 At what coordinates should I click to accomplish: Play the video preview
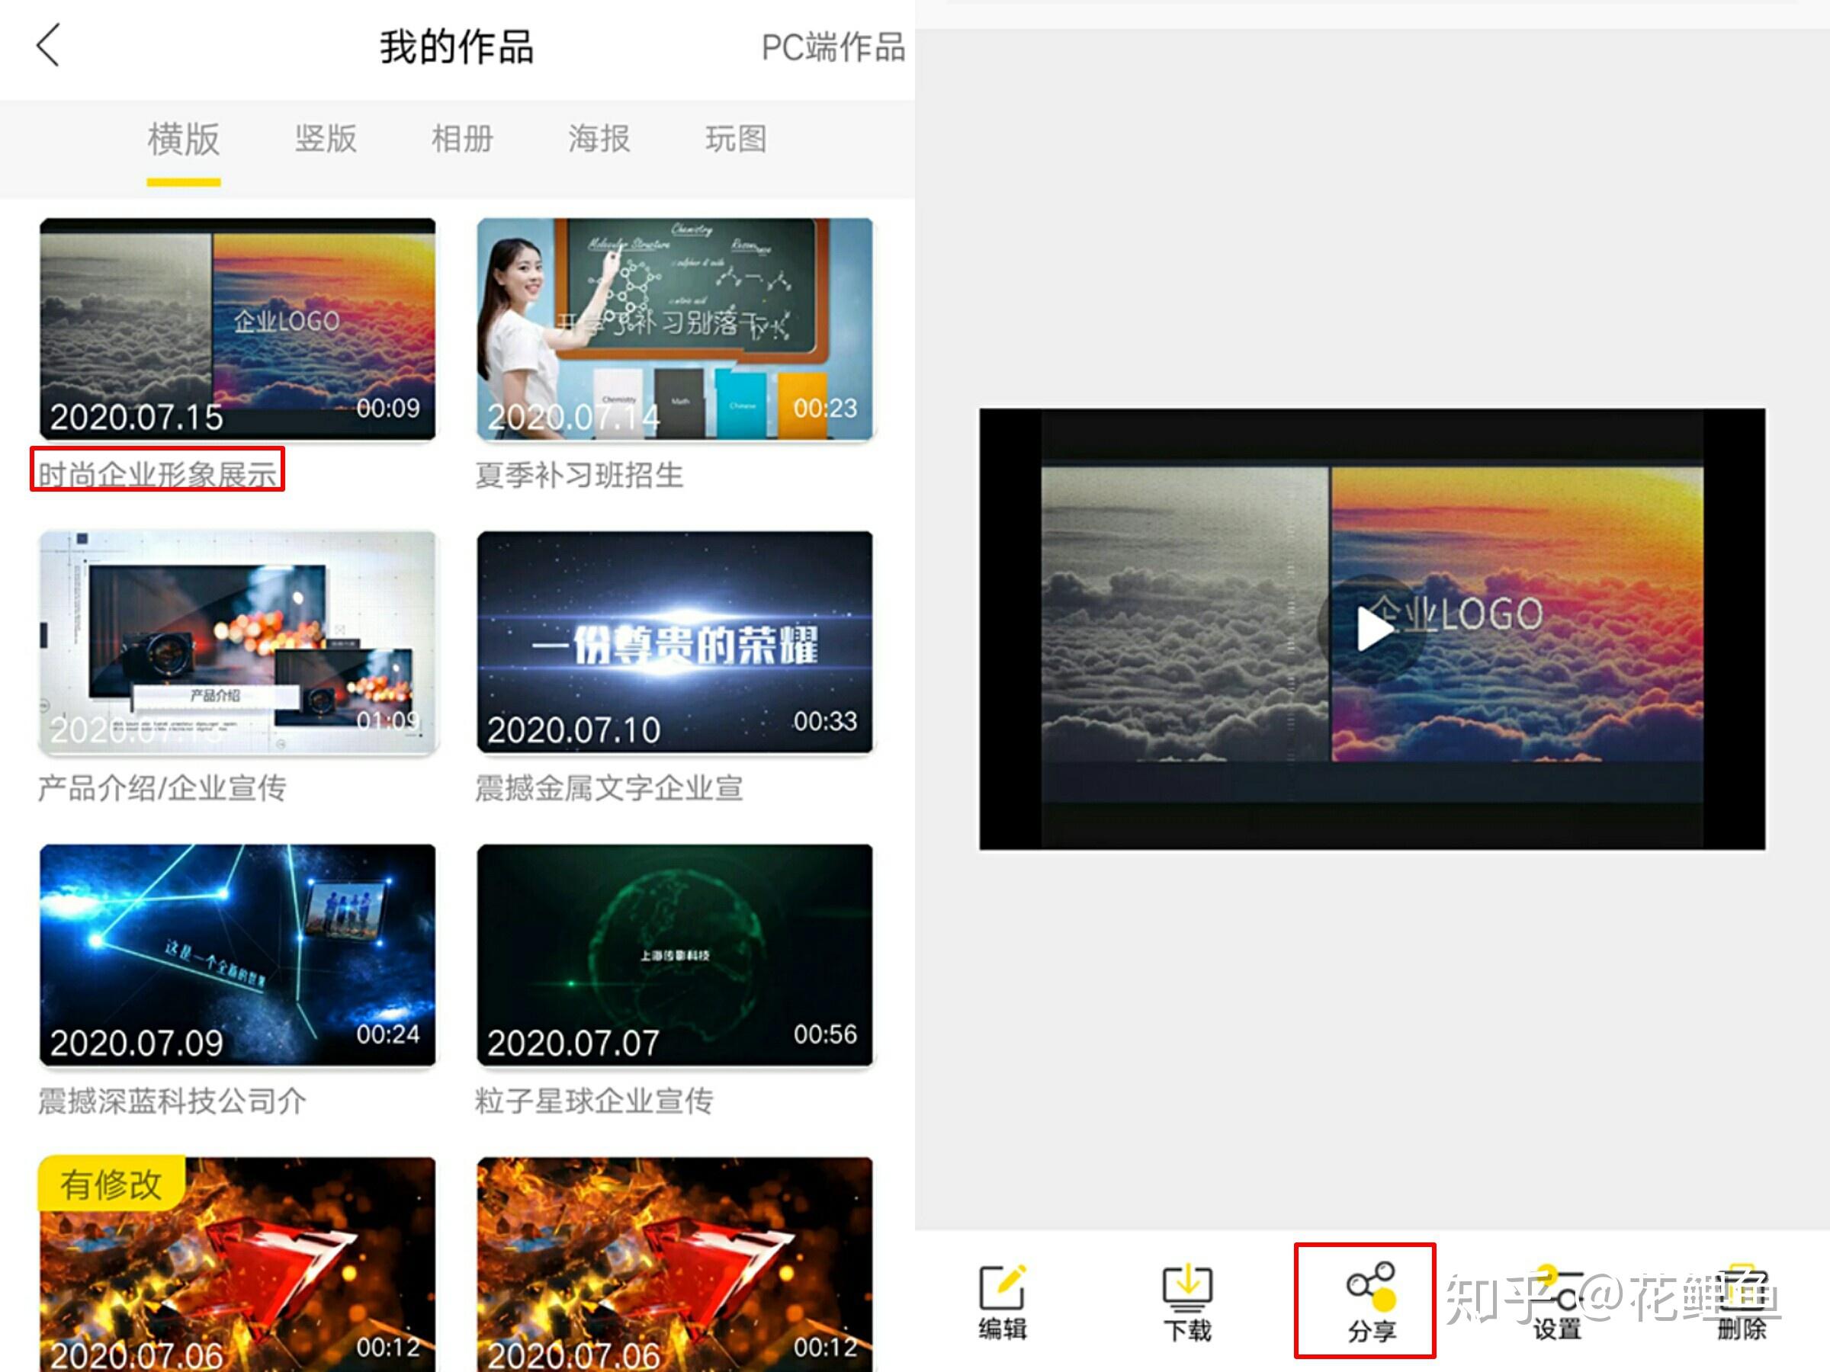click(1372, 629)
